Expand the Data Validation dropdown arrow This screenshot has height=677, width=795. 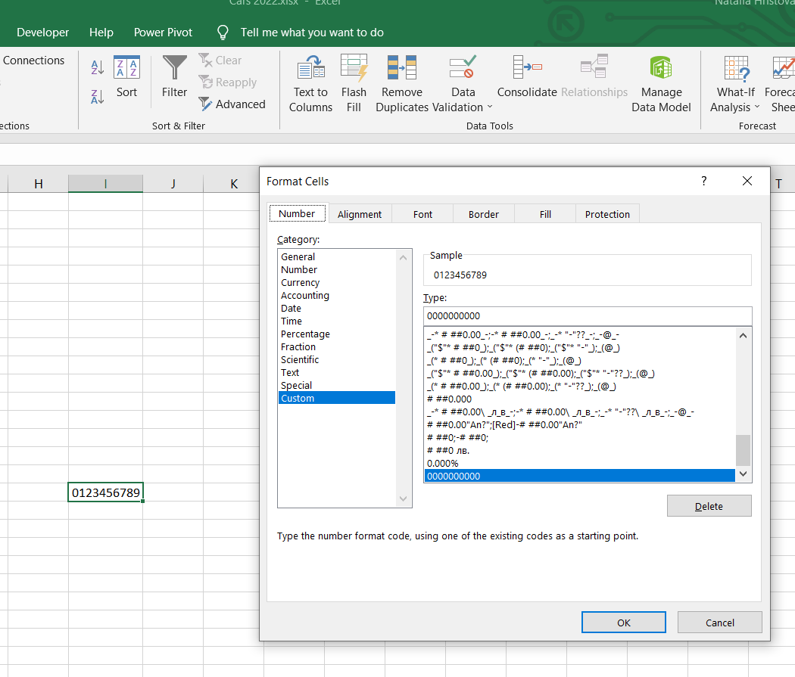click(x=489, y=107)
